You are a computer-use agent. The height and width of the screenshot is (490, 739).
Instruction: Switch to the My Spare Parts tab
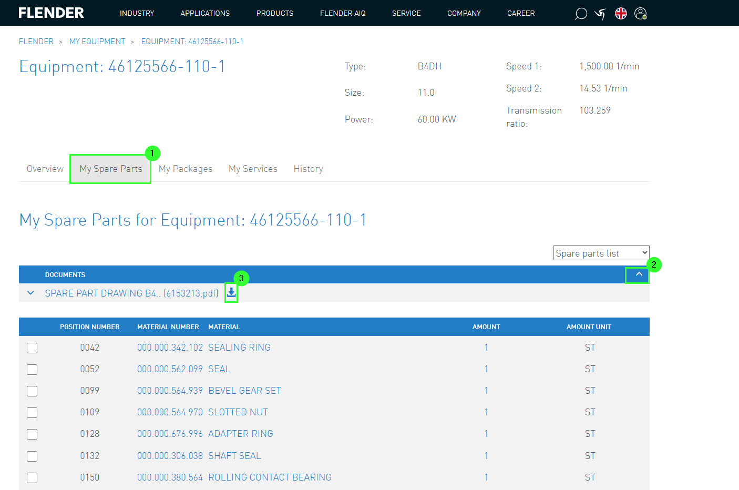click(111, 169)
